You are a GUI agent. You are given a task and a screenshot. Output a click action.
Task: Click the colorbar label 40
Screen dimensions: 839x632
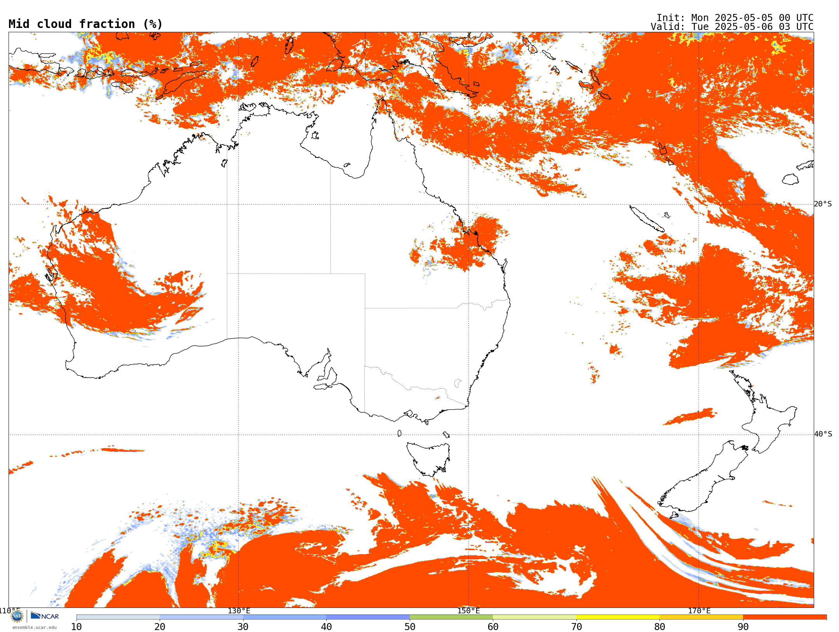[326, 627]
